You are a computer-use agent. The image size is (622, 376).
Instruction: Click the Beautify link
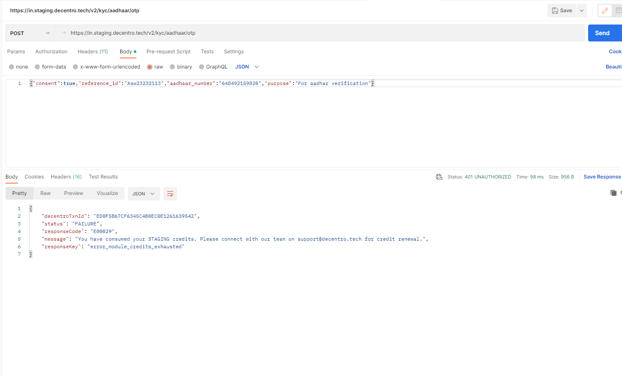point(614,67)
